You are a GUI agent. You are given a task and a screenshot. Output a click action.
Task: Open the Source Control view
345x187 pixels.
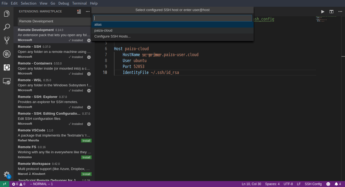tap(7, 40)
